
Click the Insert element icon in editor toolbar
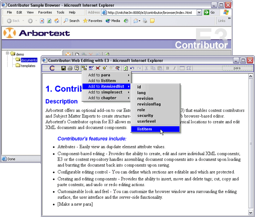[84, 68]
